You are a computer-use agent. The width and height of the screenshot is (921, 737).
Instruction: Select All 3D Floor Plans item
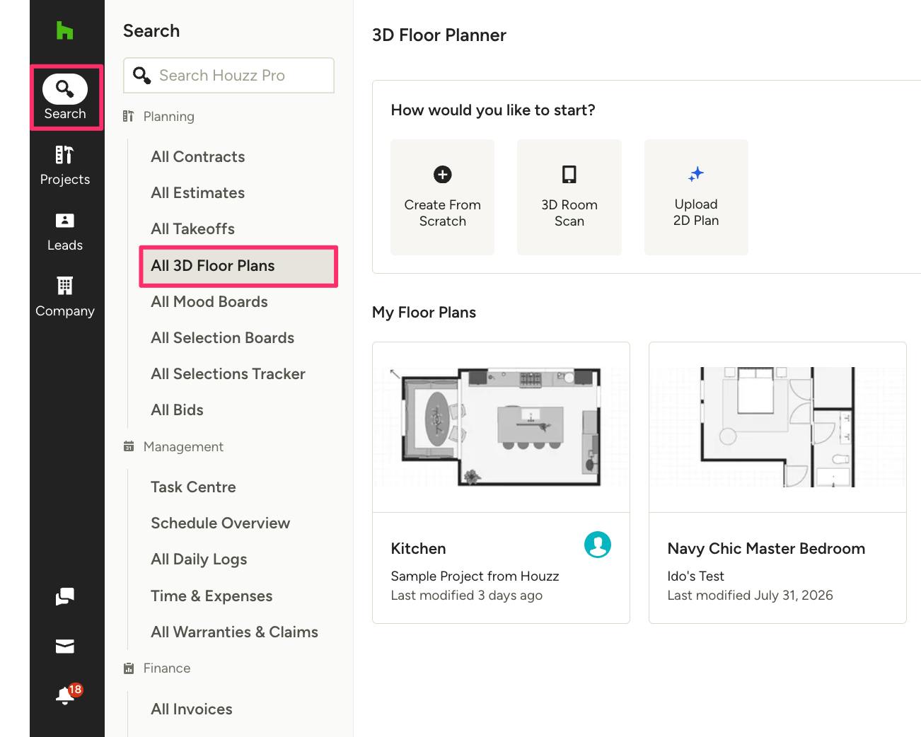pos(238,266)
